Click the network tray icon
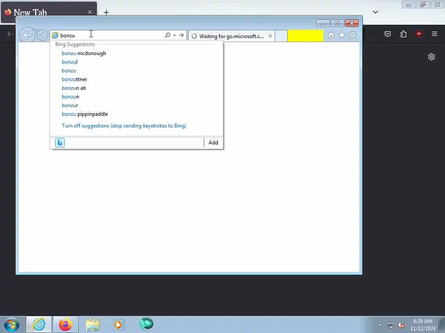The height and width of the screenshot is (333, 445). (x=391, y=325)
